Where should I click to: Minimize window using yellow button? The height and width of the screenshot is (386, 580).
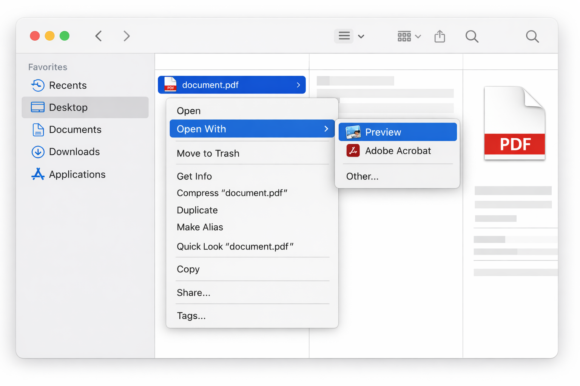(50, 36)
